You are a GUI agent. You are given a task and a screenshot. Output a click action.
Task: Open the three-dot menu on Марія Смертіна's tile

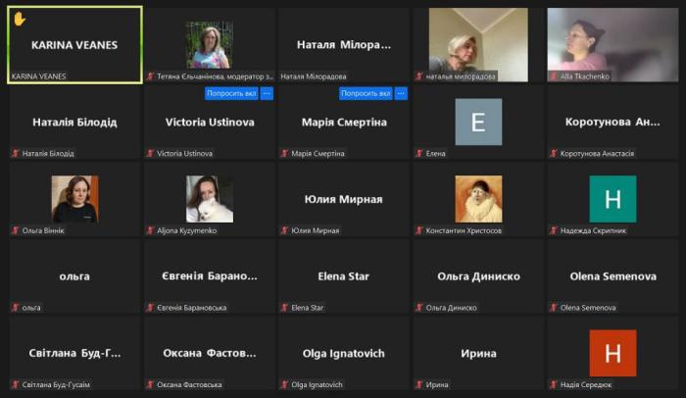tap(401, 94)
